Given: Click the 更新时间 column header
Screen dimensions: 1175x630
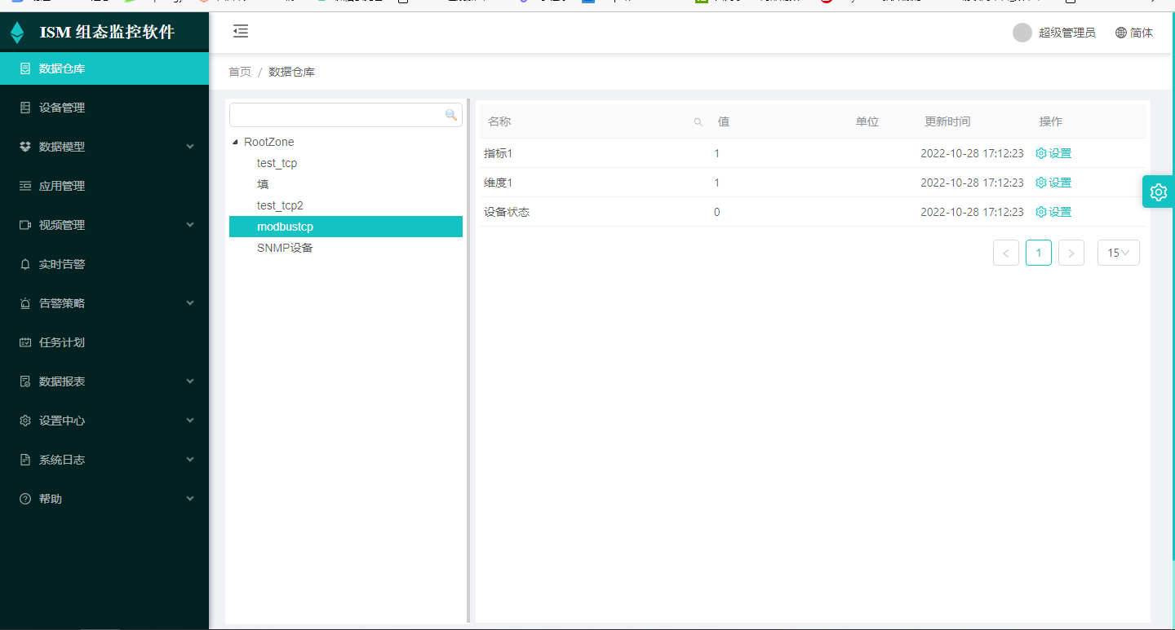Looking at the screenshot, I should point(947,121).
